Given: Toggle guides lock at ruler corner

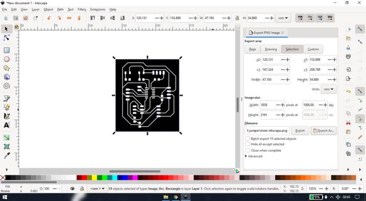Looking at the screenshot, I should [16, 27].
